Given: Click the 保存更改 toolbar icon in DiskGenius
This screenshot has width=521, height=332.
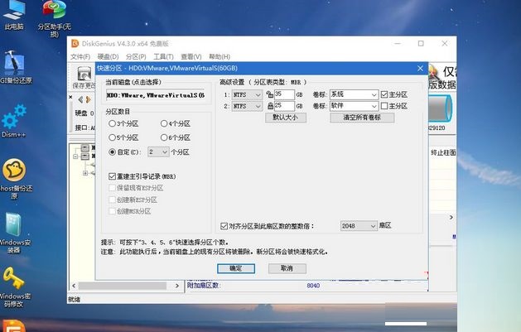Looking at the screenshot, I should tap(84, 78).
